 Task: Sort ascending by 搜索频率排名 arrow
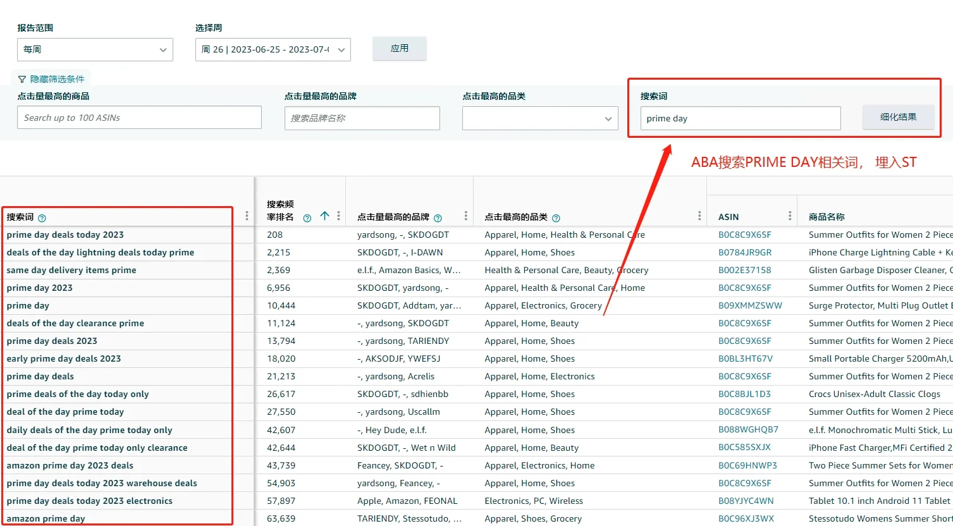point(324,216)
